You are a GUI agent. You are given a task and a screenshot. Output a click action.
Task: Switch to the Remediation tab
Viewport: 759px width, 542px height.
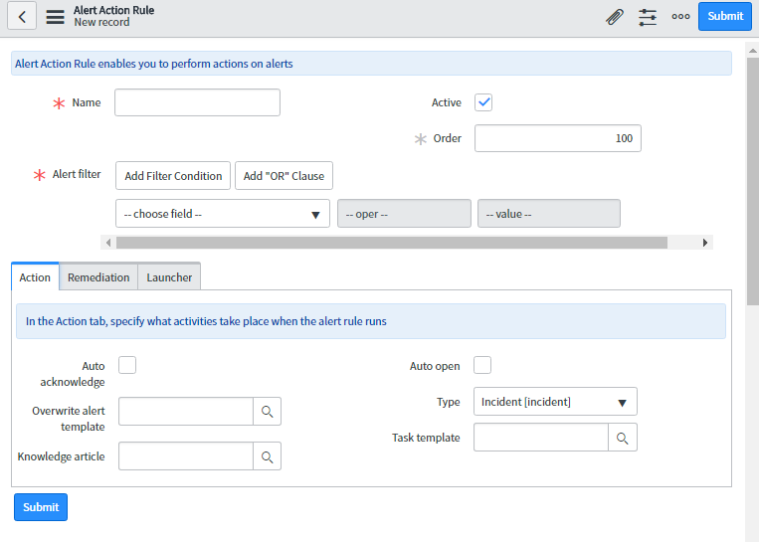click(98, 277)
